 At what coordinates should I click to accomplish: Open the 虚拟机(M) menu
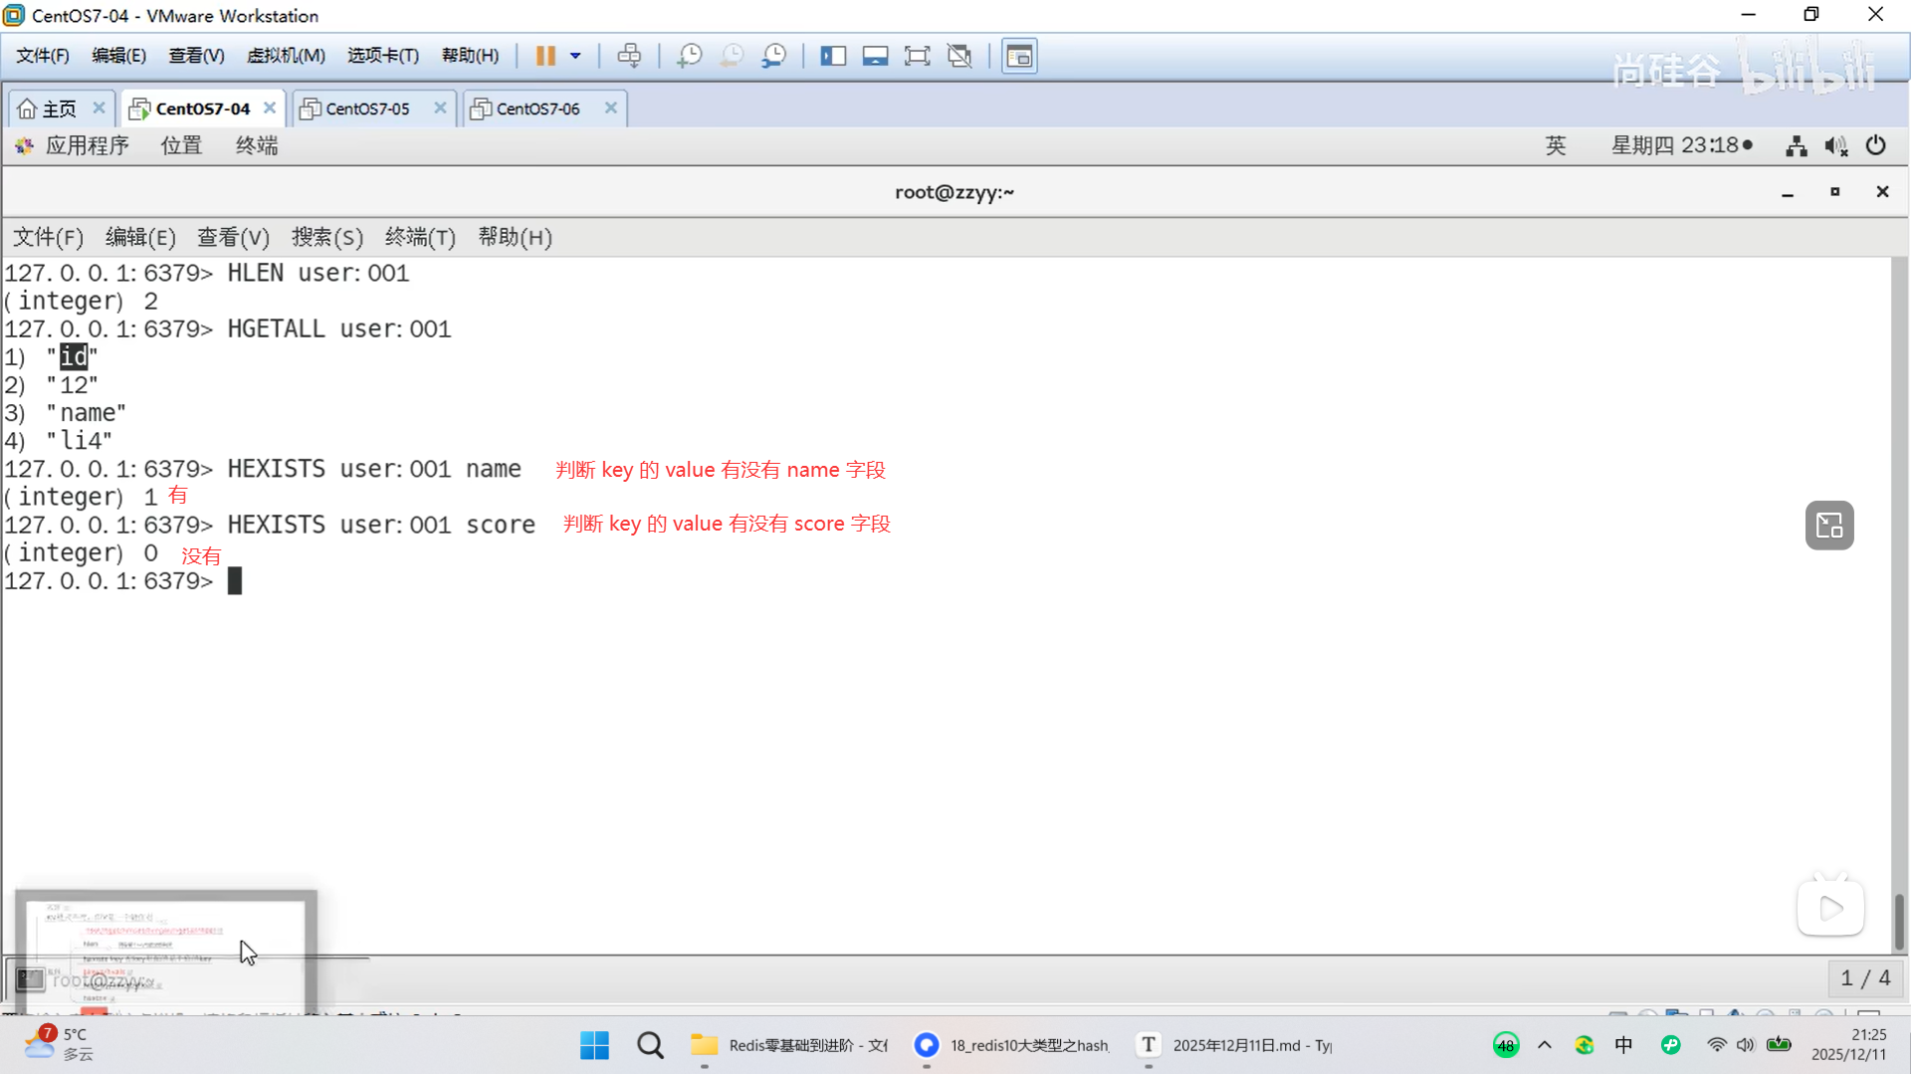coord(286,56)
